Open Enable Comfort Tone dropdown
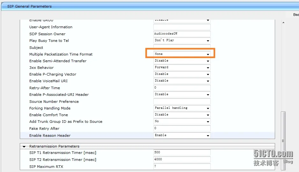 [x=182, y=115]
